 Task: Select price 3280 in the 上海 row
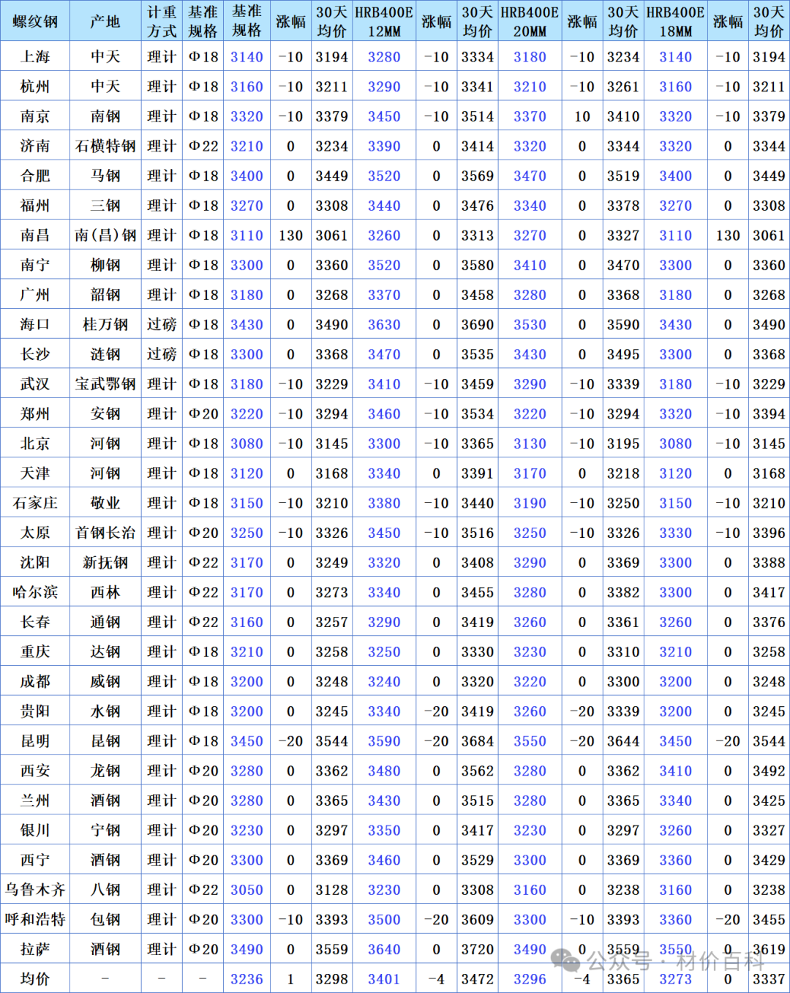[x=384, y=56]
